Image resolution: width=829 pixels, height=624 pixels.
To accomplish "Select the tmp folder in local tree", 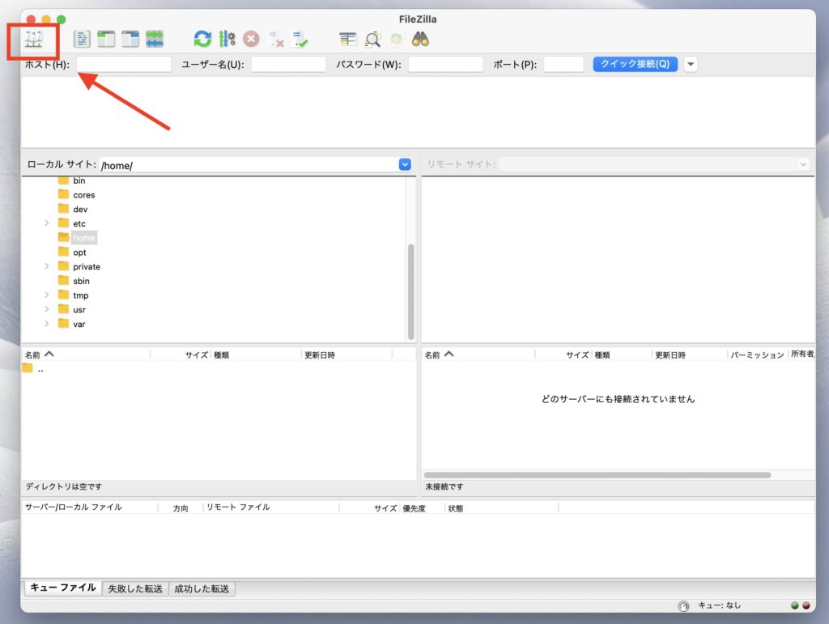I will click(x=80, y=295).
